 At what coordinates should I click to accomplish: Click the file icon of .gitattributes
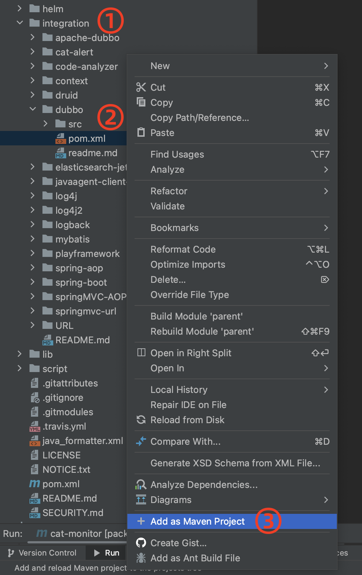coord(35,383)
